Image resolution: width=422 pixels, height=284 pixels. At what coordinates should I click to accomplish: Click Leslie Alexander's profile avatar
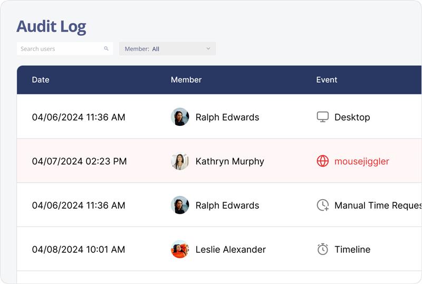coord(180,249)
